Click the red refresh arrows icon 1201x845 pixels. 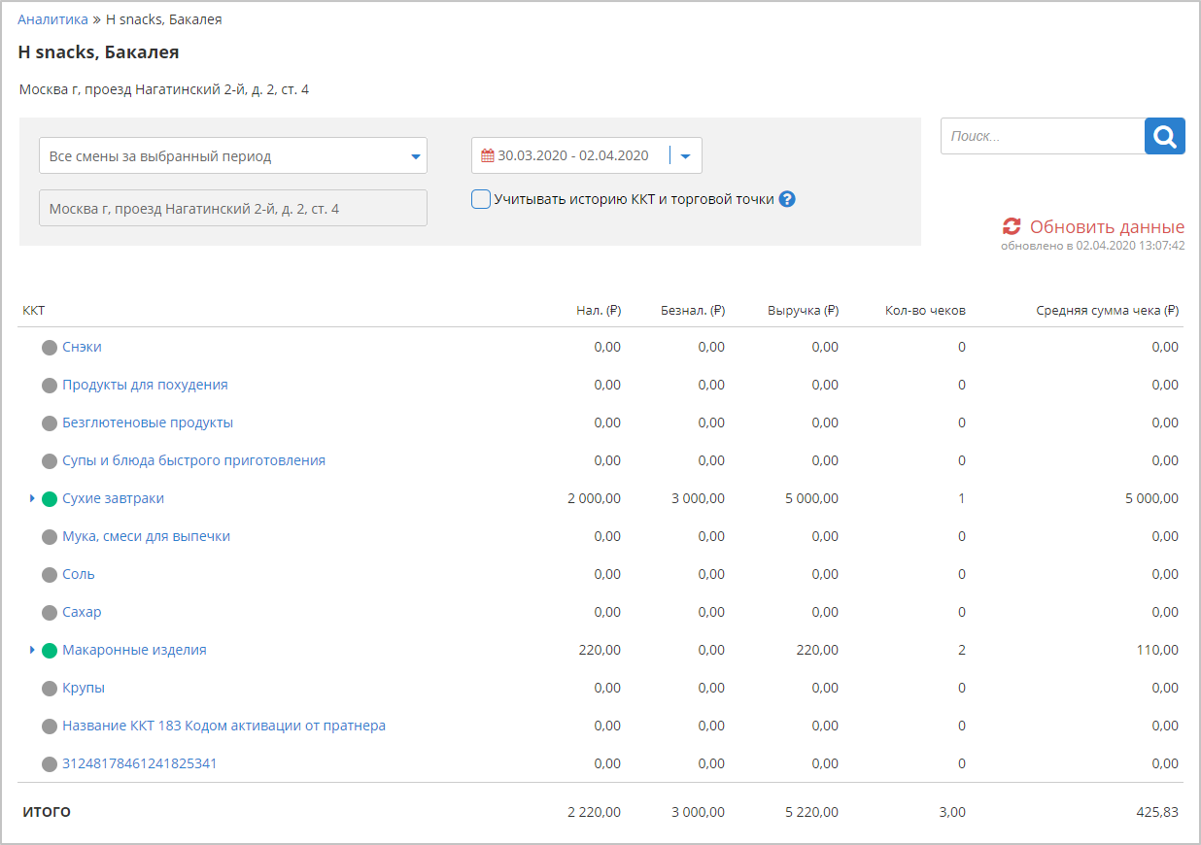click(1012, 226)
